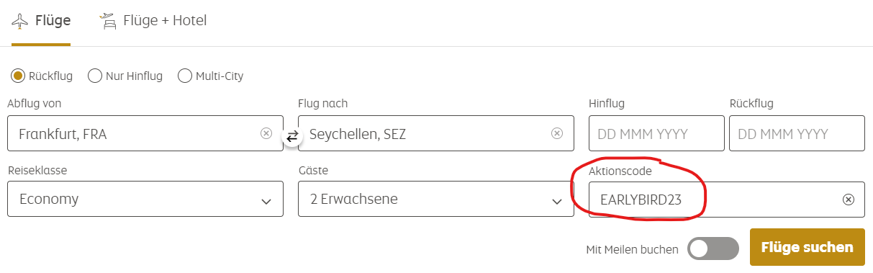Select the Rückflug radio button
This screenshot has width=873, height=273.
[19, 76]
